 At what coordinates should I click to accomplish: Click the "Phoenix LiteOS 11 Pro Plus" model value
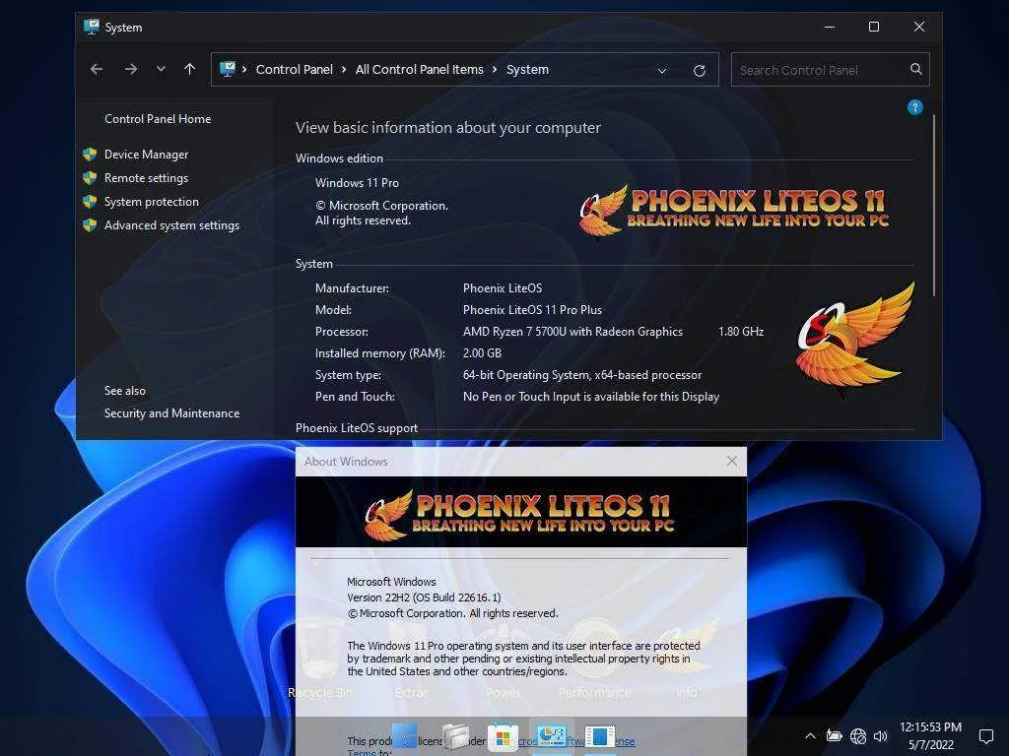tap(532, 310)
